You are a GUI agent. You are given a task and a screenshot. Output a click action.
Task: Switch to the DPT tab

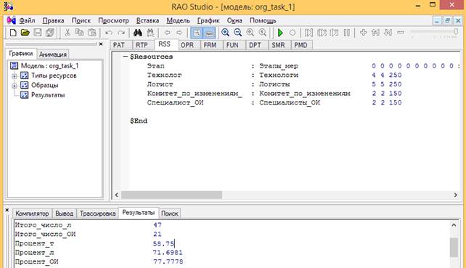point(255,45)
